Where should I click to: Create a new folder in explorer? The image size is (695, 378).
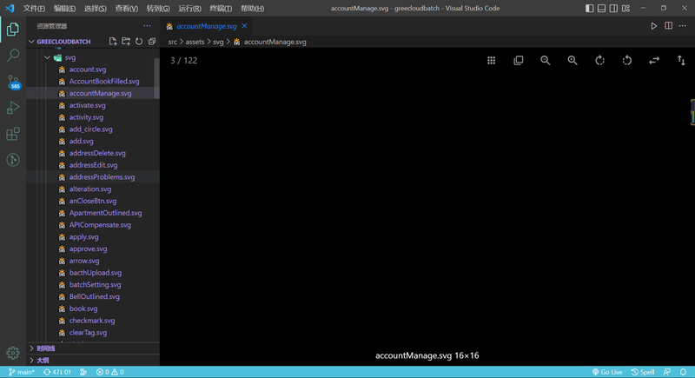coord(126,41)
